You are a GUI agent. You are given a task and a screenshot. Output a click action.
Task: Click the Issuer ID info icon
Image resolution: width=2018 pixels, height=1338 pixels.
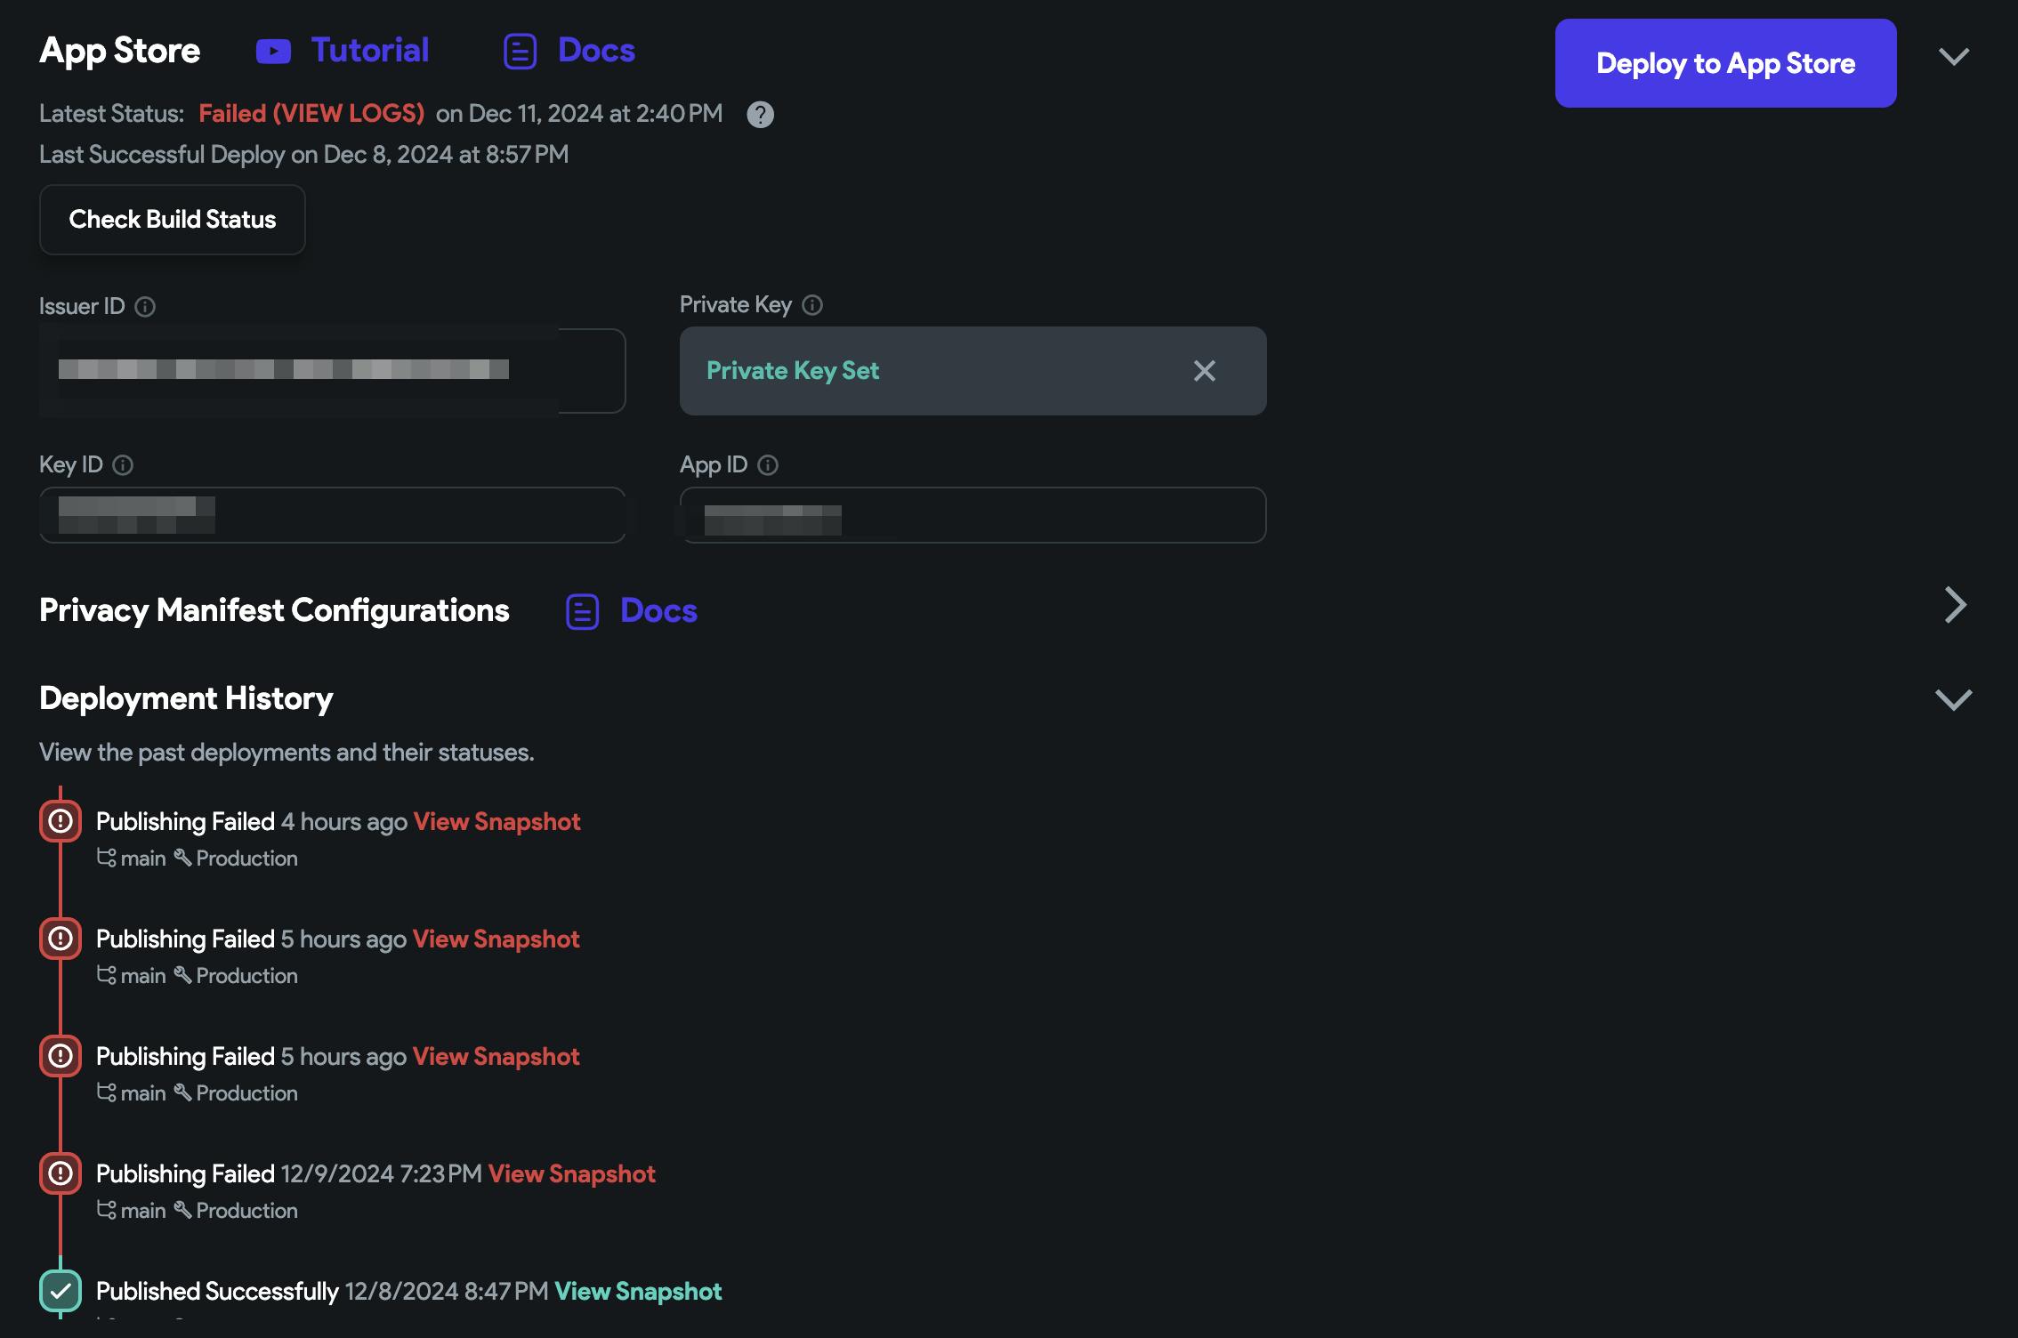145,307
